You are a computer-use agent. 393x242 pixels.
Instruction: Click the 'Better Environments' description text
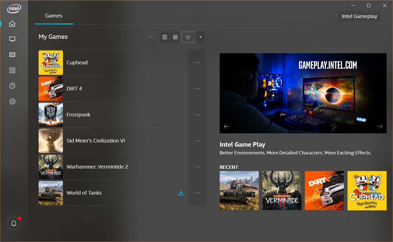[x=295, y=153]
